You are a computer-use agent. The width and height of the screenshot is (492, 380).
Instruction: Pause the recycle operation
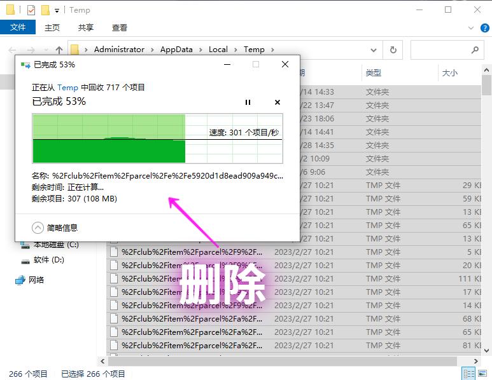coord(248,102)
